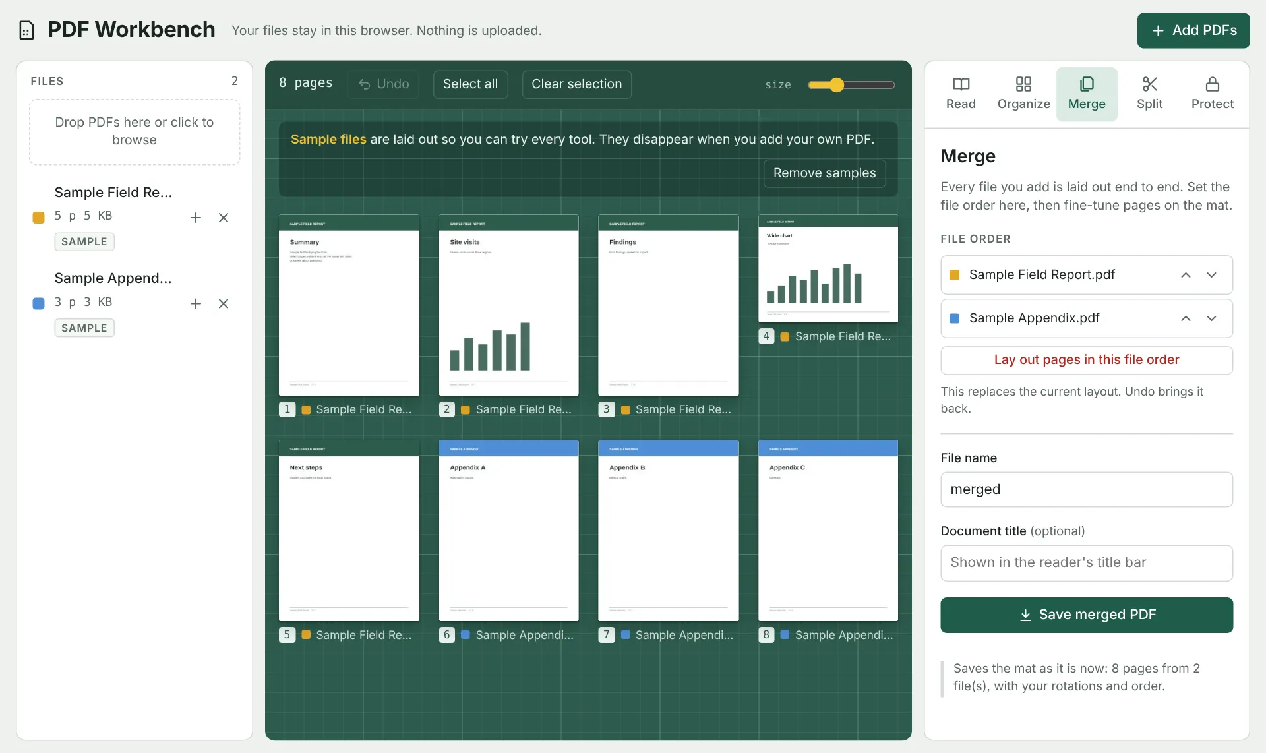Image resolution: width=1266 pixels, height=753 pixels.
Task: Lay out pages in this file order
Action: pos(1087,360)
